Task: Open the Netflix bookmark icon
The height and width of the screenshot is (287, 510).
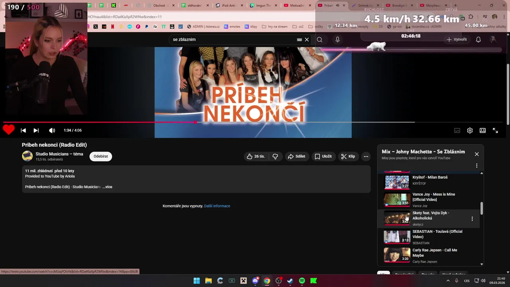Action: [113, 27]
